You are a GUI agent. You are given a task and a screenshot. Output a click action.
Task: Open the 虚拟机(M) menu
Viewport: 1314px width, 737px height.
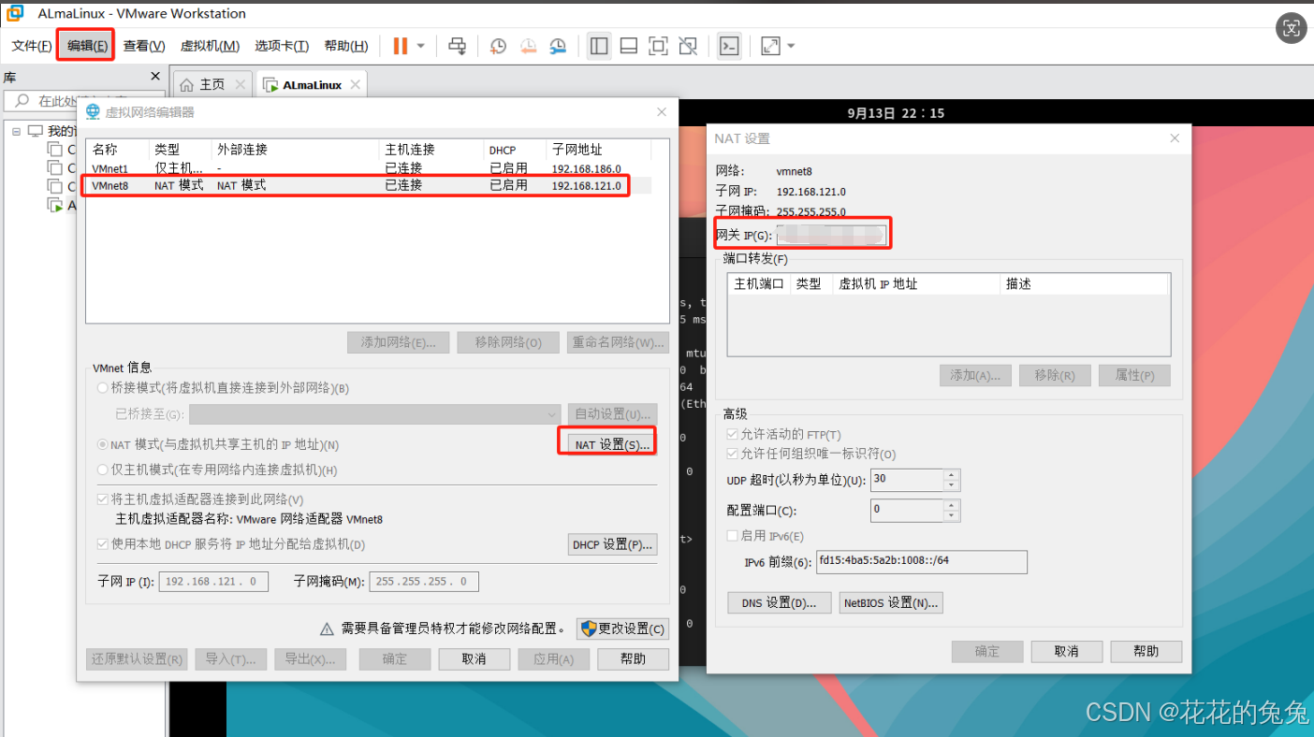[210, 46]
